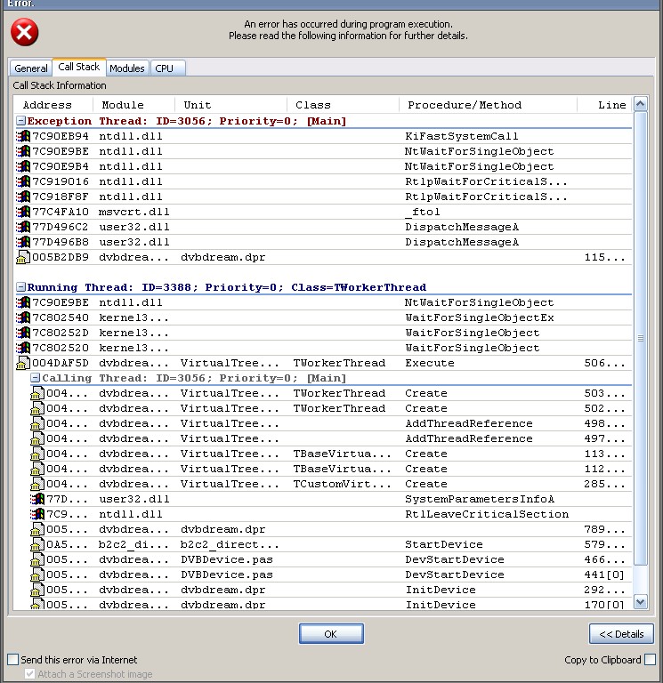Click the Unit column header
663x683 pixels.
231,105
